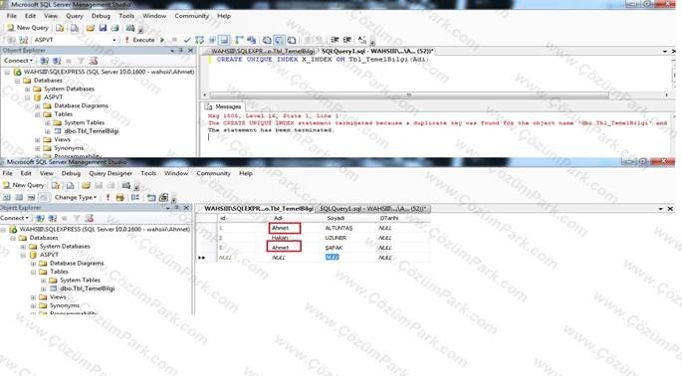Image resolution: width=682 pixels, height=376 pixels.
Task: Collapse the Tables node in upper tree
Action: coord(38,114)
